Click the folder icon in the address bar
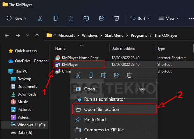This screenshot has height=139, width=194. point(49,35)
